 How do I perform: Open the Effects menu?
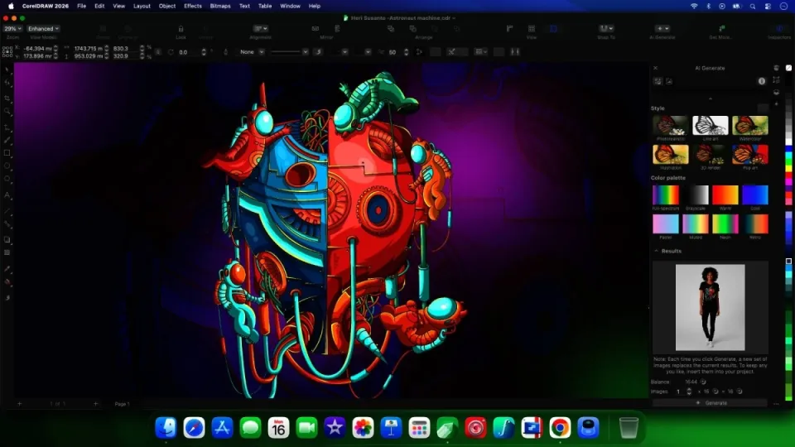193,6
